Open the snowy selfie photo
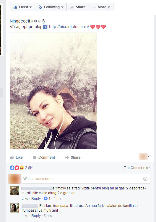Image resolution: width=156 pixels, height=222 pixels. click(53, 91)
